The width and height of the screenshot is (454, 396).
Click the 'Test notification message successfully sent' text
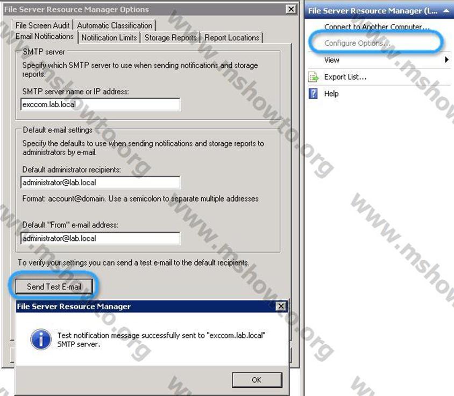161,340
